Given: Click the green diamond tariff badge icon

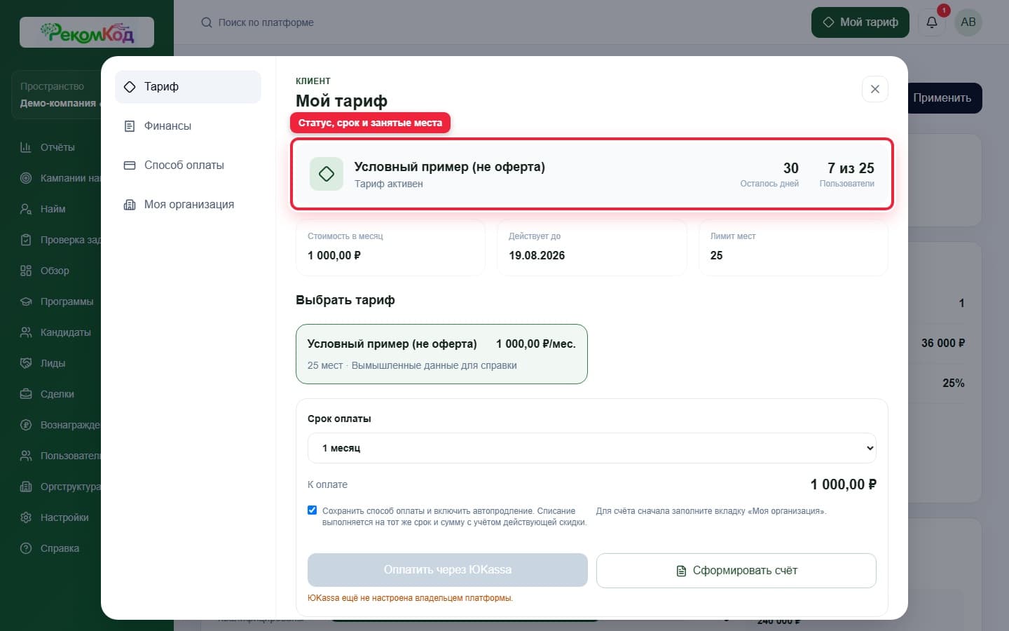Looking at the screenshot, I should (x=327, y=174).
